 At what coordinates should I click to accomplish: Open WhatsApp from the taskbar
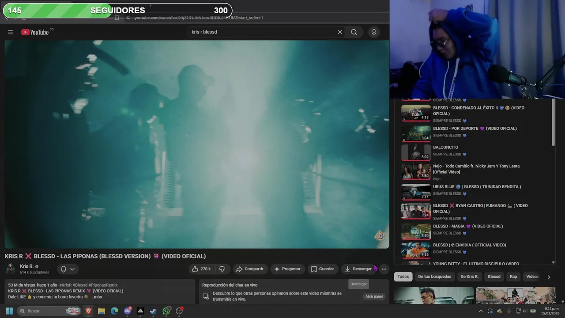pos(166,311)
